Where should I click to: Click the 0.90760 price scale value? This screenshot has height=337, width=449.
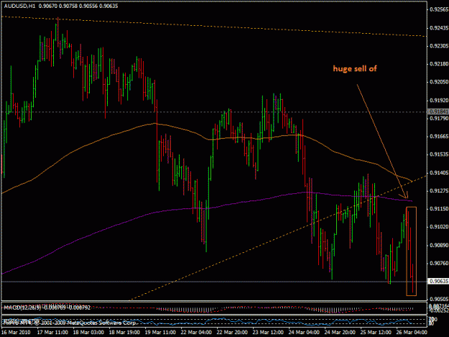click(439, 263)
